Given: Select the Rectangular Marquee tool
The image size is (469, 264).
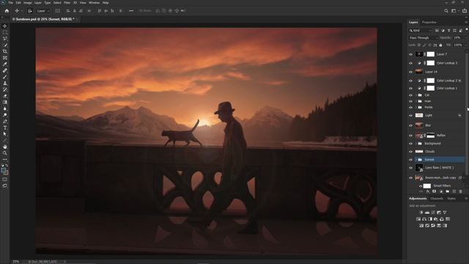Looking at the screenshot, I should (x=5, y=32).
